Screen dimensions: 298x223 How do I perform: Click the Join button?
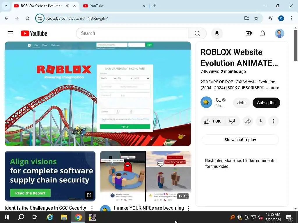[241, 103]
